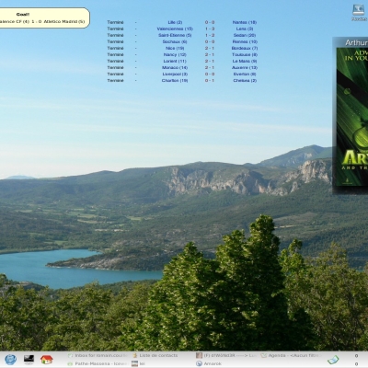Click the Liverpool vs Everton match row
The width and height of the screenshot is (368, 368).
point(182,75)
